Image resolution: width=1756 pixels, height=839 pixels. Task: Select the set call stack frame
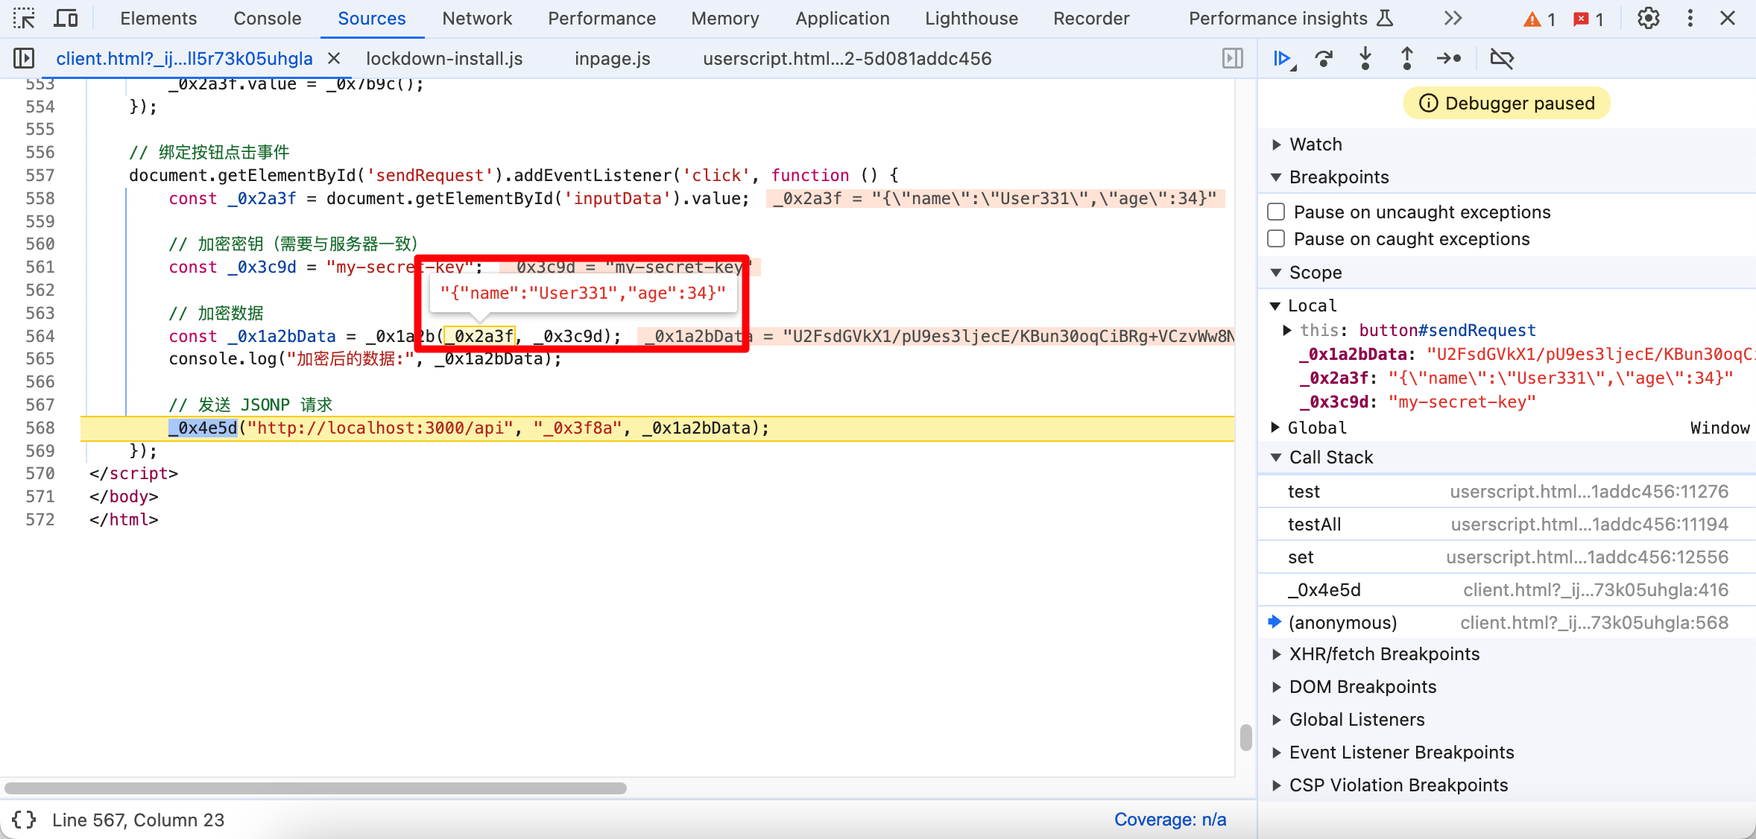click(x=1507, y=557)
